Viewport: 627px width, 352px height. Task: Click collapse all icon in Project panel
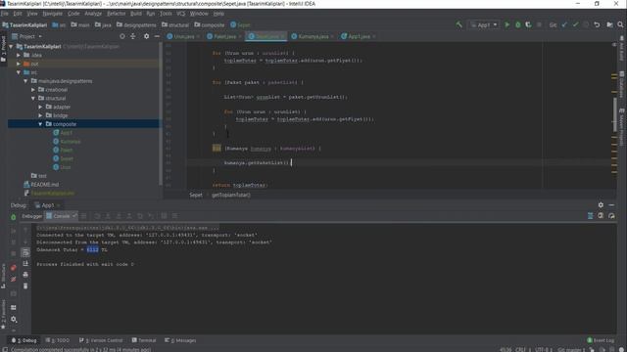[x=133, y=36]
